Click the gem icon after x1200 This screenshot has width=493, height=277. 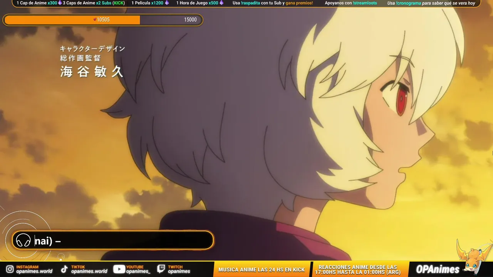click(x=167, y=3)
